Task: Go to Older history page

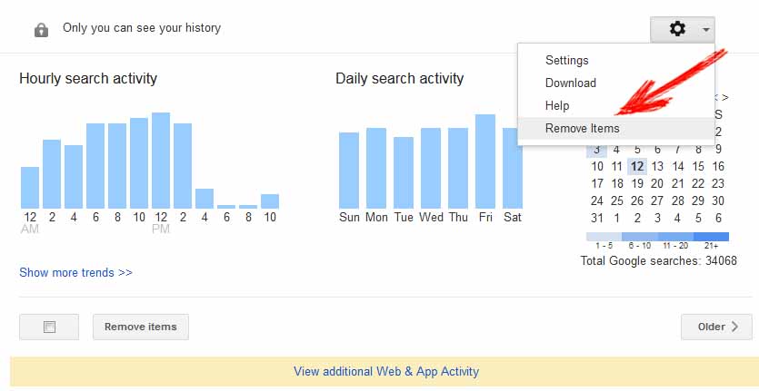Action: 716,327
